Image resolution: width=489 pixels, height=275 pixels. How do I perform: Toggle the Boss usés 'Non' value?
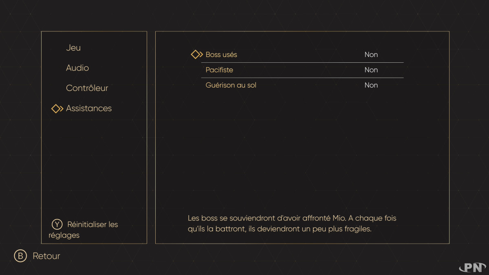click(x=371, y=55)
